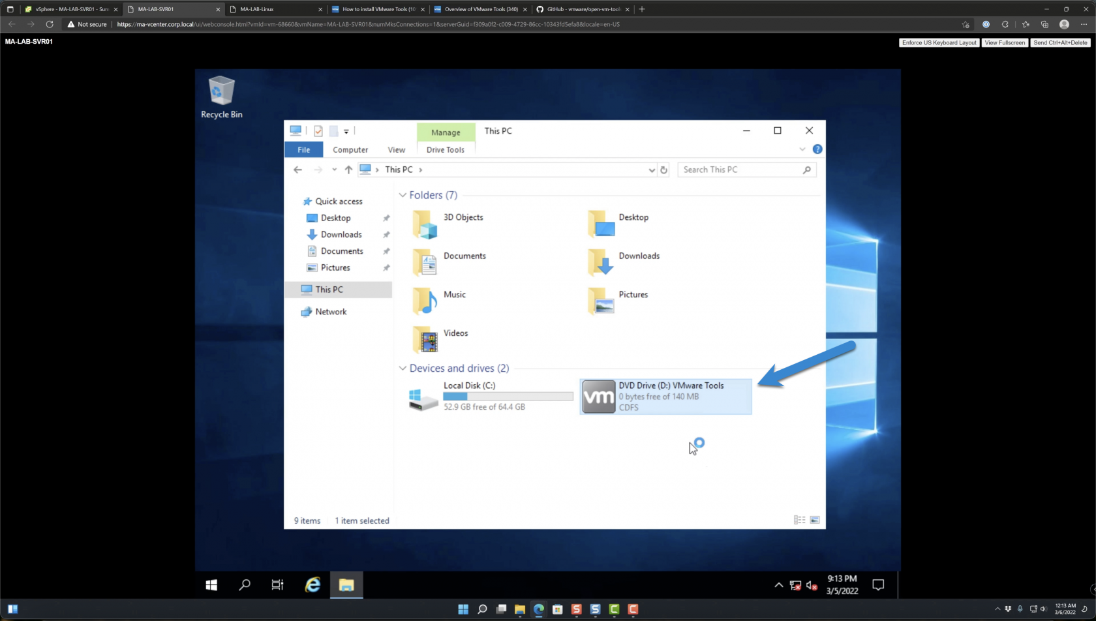Open the Computer ribbon tab

[x=350, y=149]
